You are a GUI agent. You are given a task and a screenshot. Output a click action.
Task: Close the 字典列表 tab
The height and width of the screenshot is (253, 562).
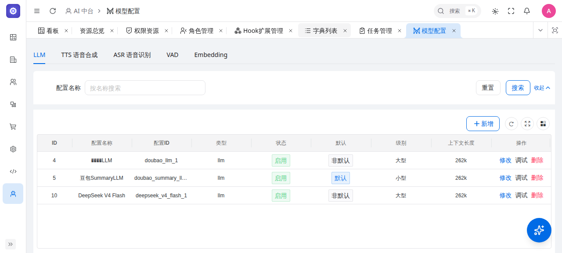345,31
